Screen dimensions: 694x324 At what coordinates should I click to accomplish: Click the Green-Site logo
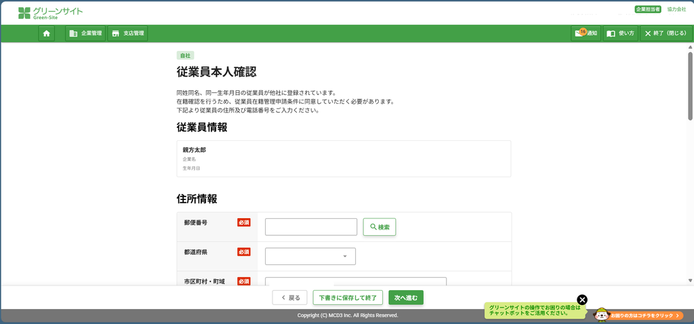point(50,14)
